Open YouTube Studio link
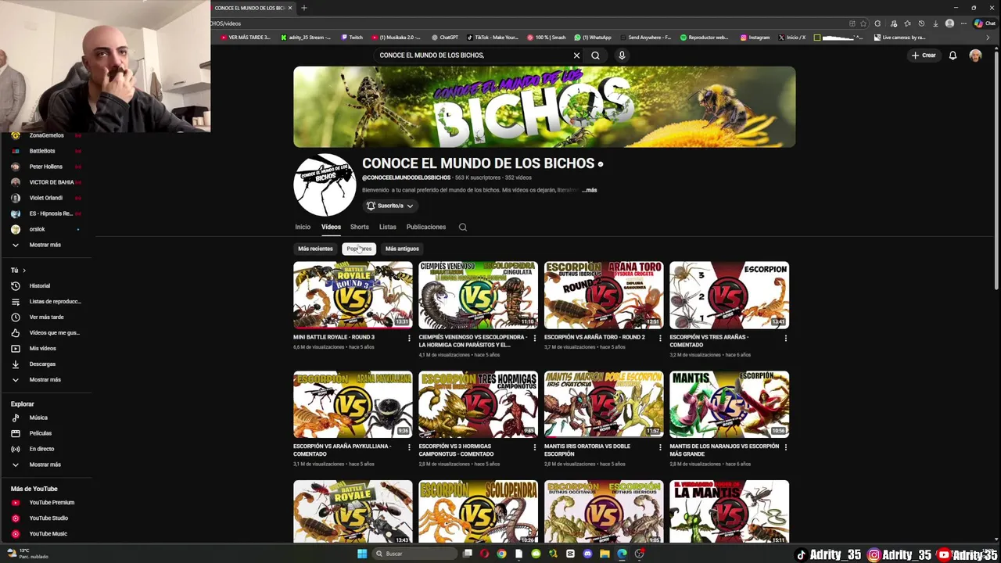This screenshot has height=563, width=1001. tap(48, 518)
